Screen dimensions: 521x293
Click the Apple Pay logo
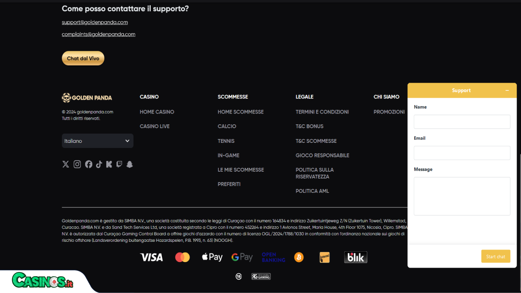click(212, 257)
